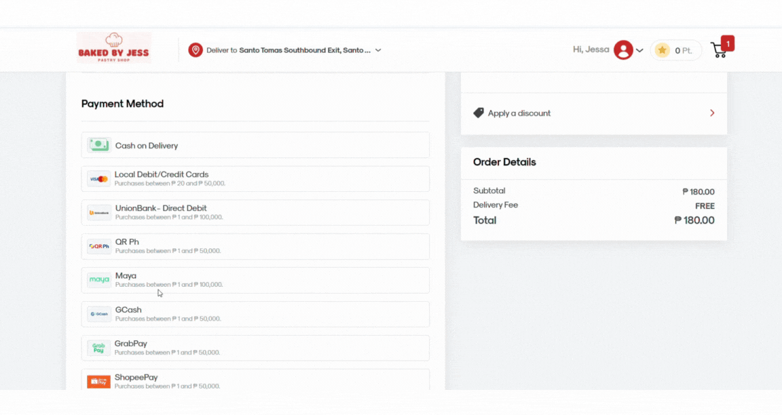Click the Visa Mastercard logo icon
This screenshot has width=782, height=415.
(x=98, y=179)
